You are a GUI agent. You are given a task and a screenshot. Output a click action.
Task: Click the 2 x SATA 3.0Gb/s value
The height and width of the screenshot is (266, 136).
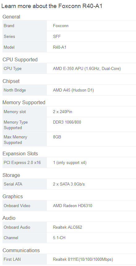click(x=69, y=184)
